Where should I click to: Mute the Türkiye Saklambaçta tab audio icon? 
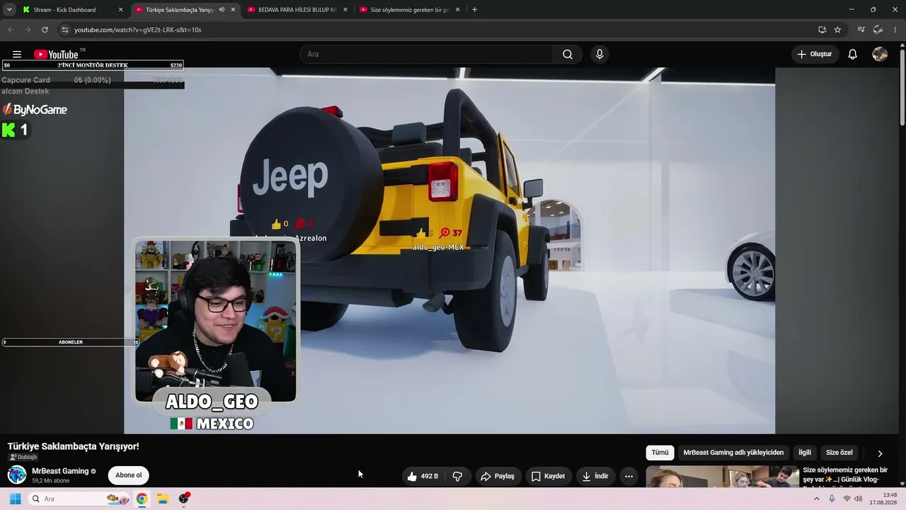pyautogui.click(x=222, y=10)
